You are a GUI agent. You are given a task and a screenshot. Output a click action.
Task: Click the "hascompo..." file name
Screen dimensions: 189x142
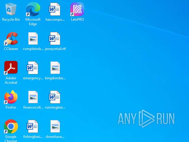click(x=55, y=20)
